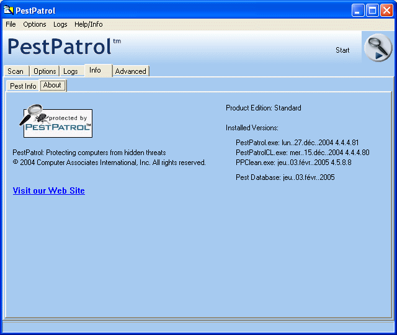Click the large PestPatrol header logo
397x335 pixels.
click(x=64, y=47)
